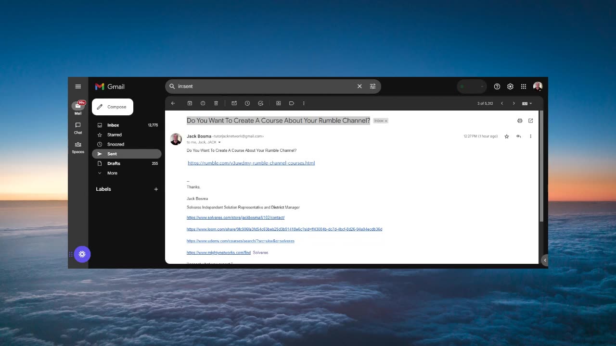Remove the Inbox label from subject

[x=386, y=121]
